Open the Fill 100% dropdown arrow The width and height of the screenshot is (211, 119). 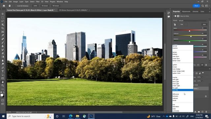[x=202, y=81]
